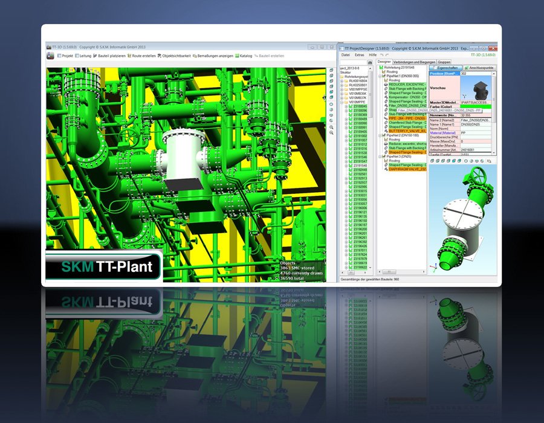Select orange PIPE - 264 row
The image size is (544, 423).
tap(407, 118)
